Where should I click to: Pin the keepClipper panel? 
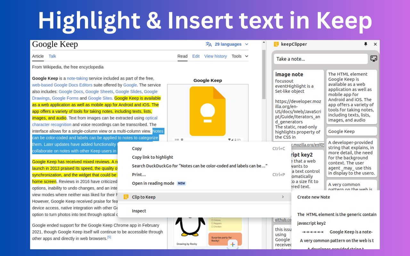(x=366, y=44)
